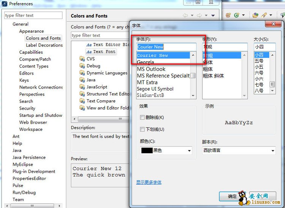Click the Colors and Fonts filter field

click(100, 35)
